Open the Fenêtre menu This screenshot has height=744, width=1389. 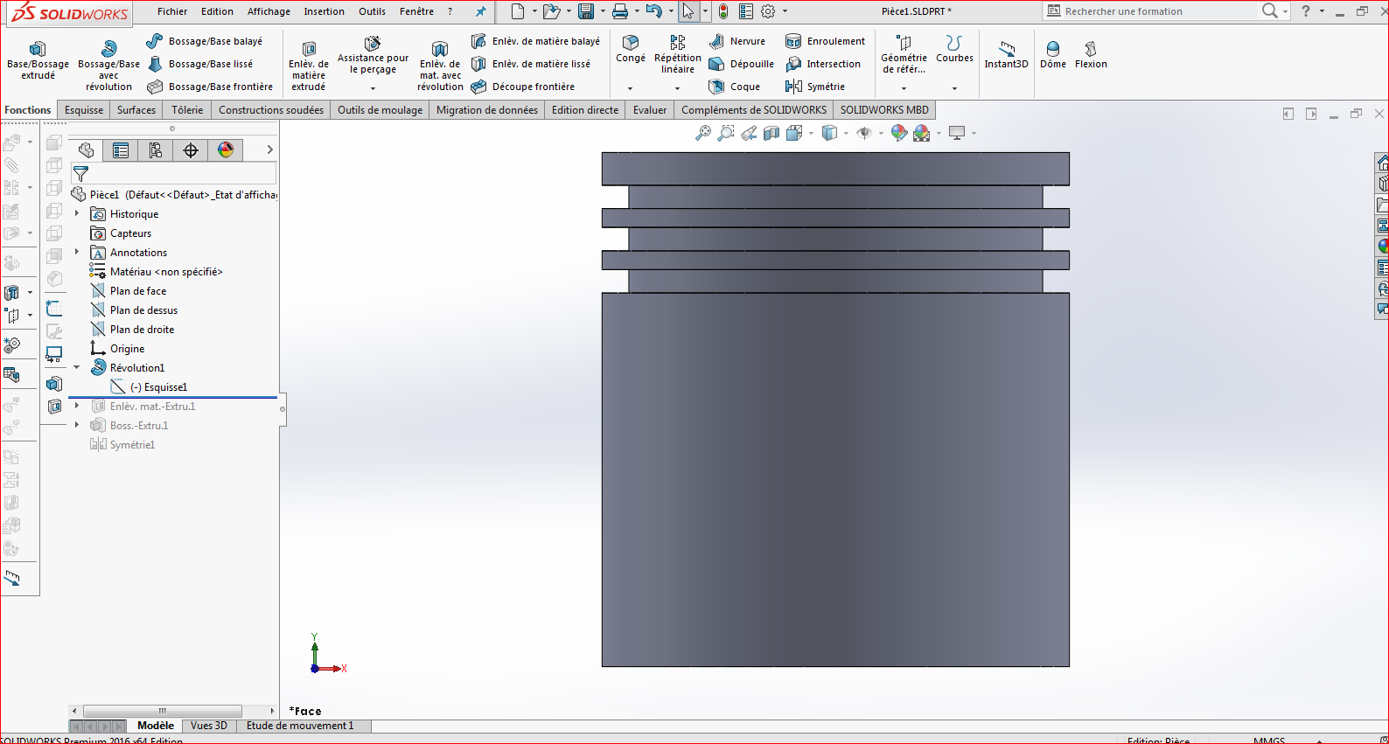pos(416,11)
